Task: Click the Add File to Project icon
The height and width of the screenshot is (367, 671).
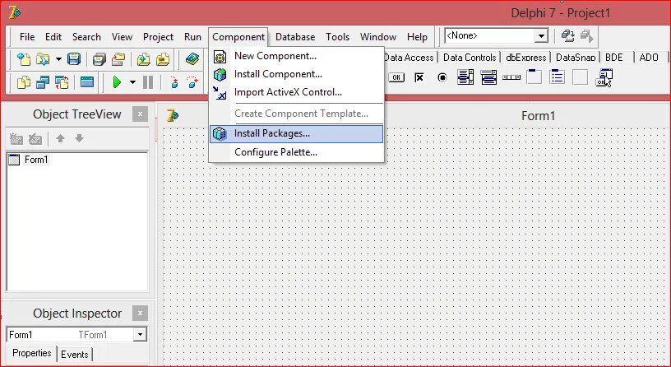Action: [144, 58]
